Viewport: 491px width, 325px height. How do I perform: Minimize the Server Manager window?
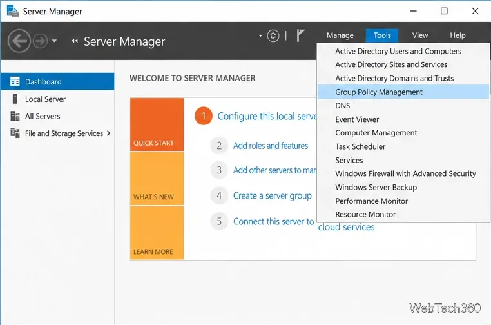(413, 11)
